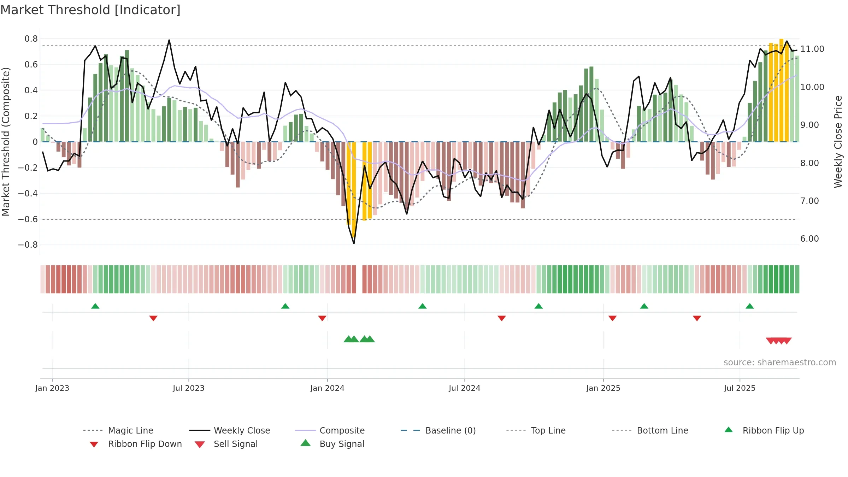Click the Jan 2024 x-axis label
Screen dimensions: 848x477
[328, 388]
